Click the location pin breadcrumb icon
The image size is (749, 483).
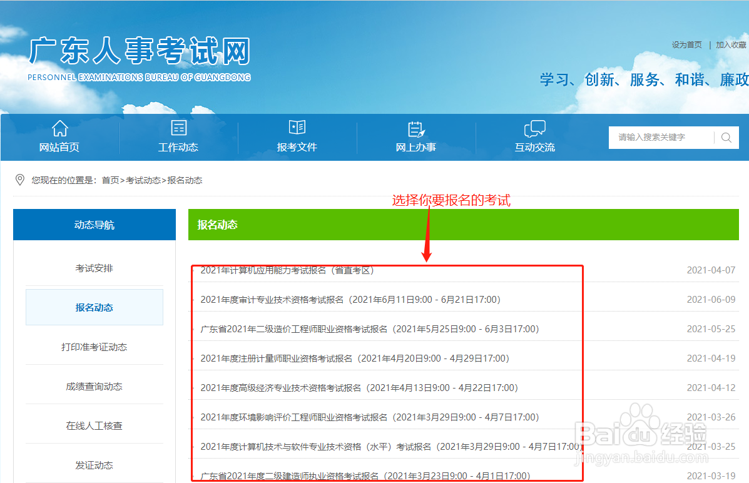(x=21, y=180)
